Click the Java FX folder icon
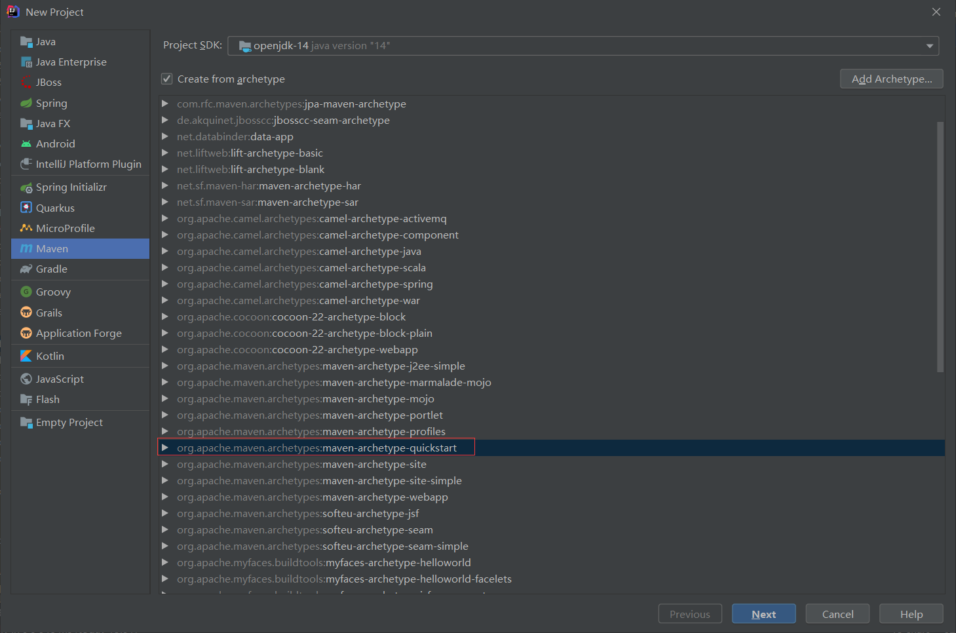The width and height of the screenshot is (956, 633). [x=26, y=123]
